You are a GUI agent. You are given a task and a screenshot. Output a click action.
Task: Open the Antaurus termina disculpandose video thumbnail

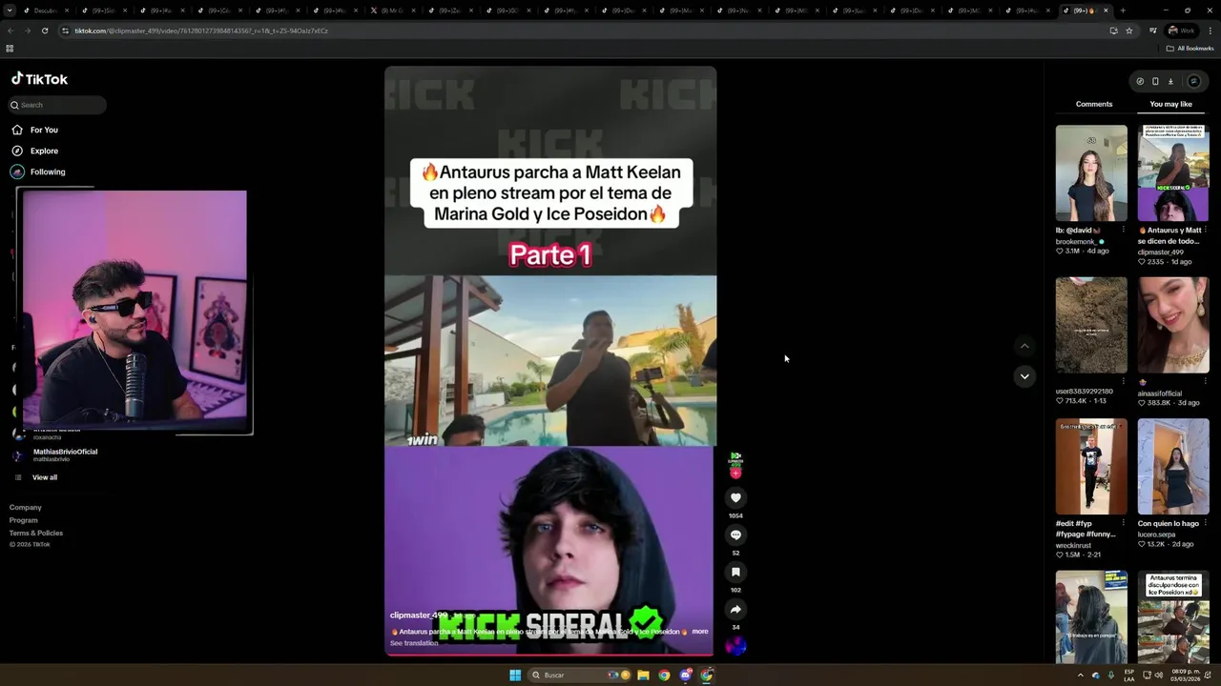pos(1173,616)
